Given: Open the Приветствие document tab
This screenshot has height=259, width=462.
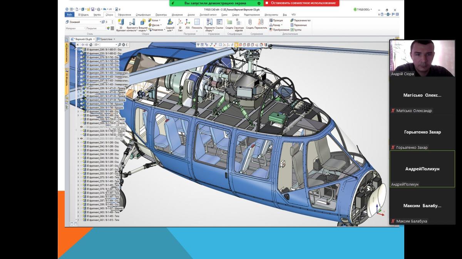Looking at the screenshot, I should click(106, 39).
